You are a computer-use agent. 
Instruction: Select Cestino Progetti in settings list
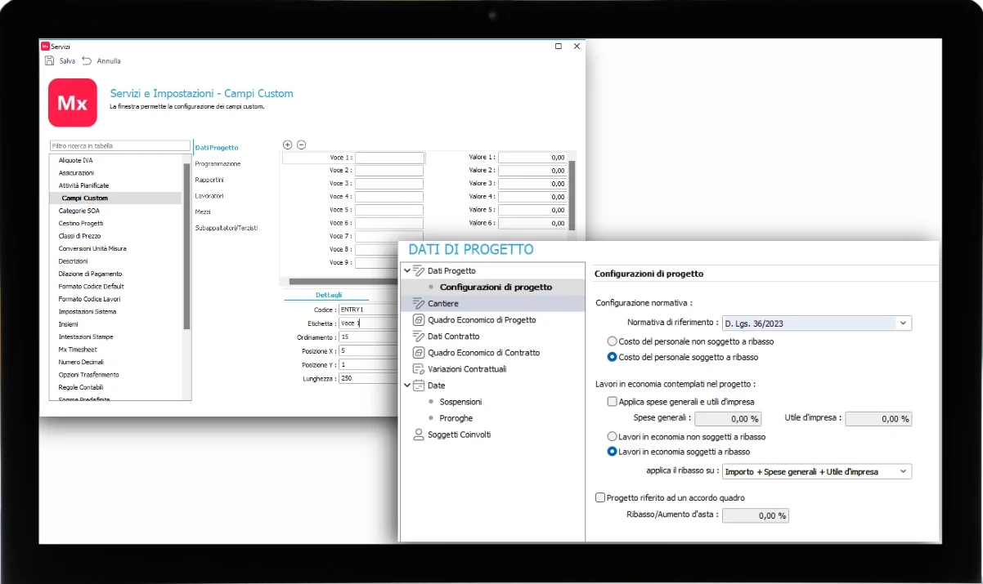(x=81, y=223)
